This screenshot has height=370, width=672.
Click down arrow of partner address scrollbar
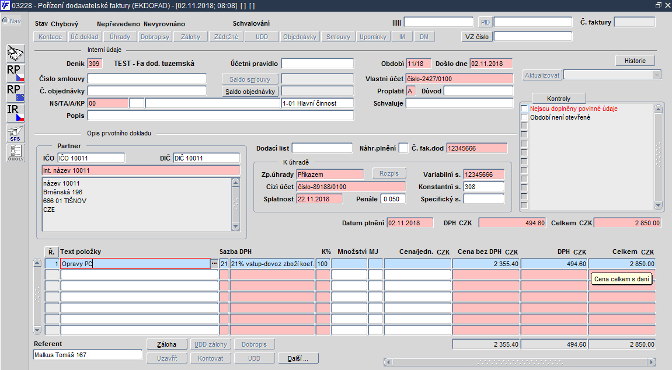[235, 226]
